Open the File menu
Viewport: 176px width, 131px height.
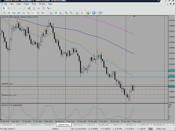click(x=6, y=4)
